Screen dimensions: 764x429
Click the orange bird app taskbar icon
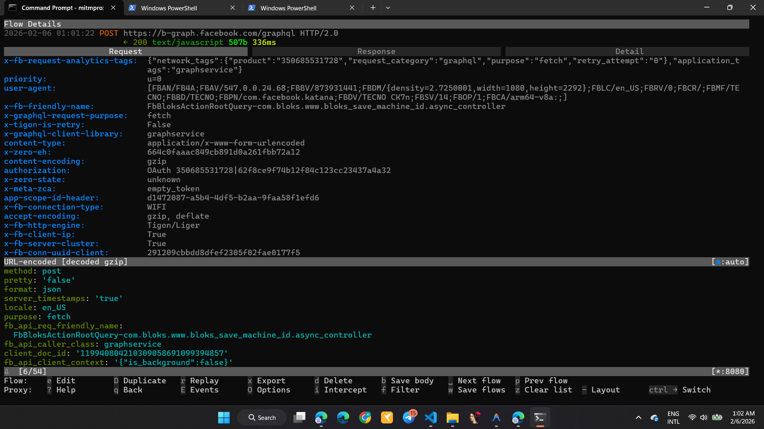click(387, 417)
